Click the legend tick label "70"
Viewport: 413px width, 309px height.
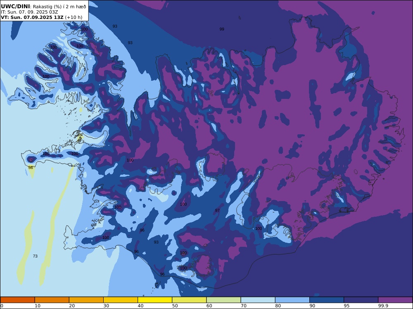244,306
